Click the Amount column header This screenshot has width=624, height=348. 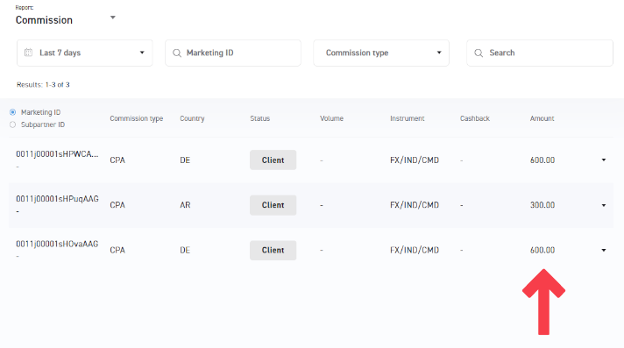[542, 118]
